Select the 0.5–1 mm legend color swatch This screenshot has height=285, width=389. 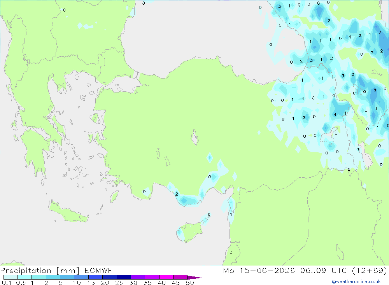[x=25, y=277]
